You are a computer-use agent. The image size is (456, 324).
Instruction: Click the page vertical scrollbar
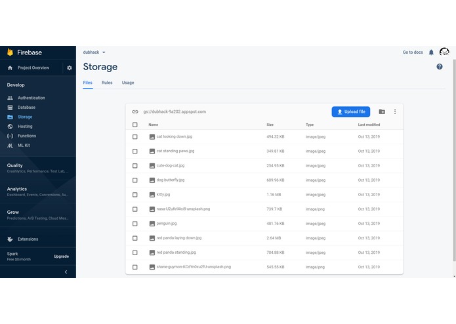(x=454, y=160)
